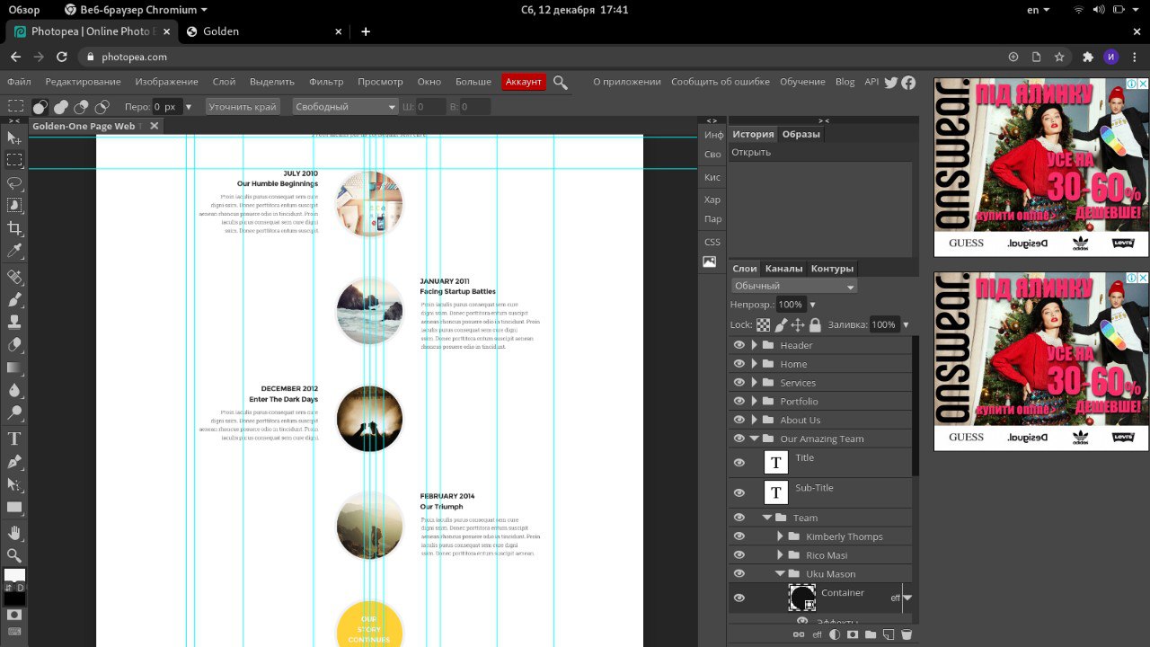
Task: Select the Brush tool
Action: [14, 299]
